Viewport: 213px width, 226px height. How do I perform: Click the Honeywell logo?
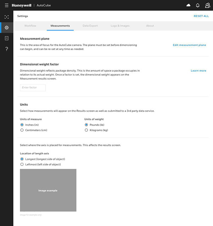click(x=22, y=5)
